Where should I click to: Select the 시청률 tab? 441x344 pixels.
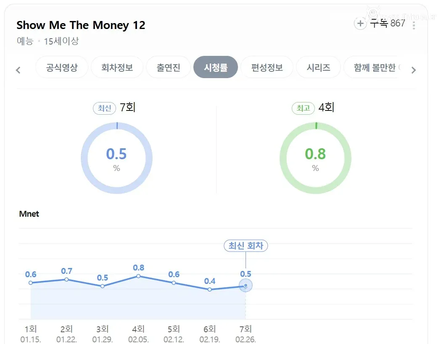coord(216,67)
